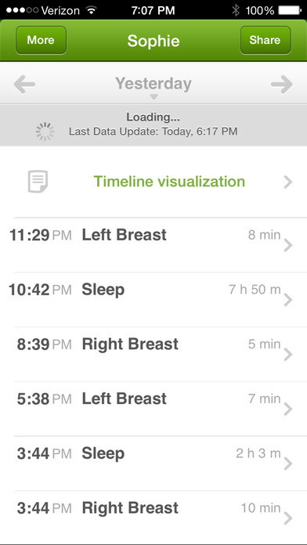Tap the Sophie title in header
The image size is (307, 545).
153,41
